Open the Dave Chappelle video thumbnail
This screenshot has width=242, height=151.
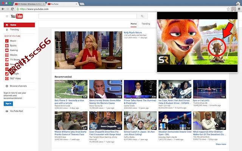[105, 121]
